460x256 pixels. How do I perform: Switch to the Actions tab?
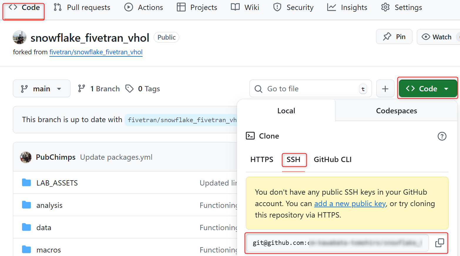144,7
